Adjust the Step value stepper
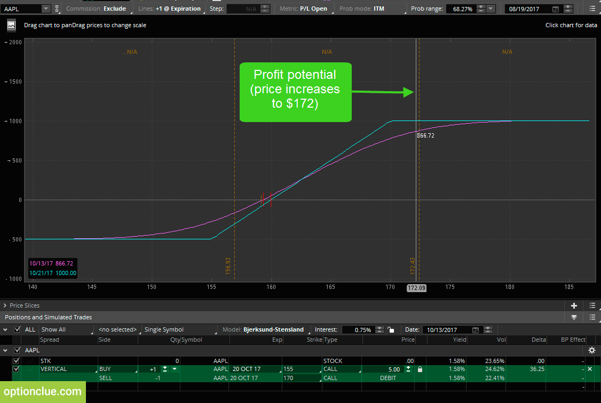 [265, 9]
